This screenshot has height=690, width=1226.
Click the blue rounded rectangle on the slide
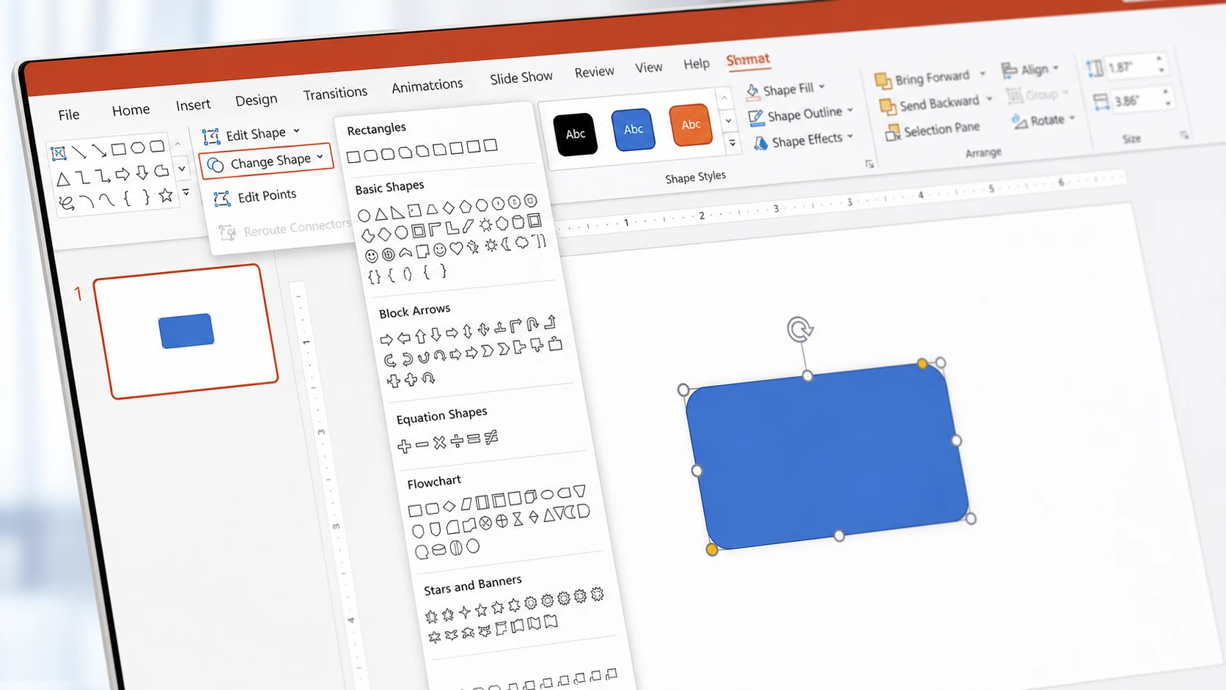[827, 457]
